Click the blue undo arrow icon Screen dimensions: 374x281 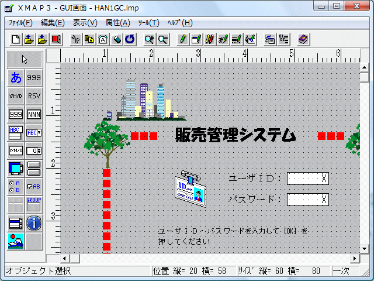[130, 39]
